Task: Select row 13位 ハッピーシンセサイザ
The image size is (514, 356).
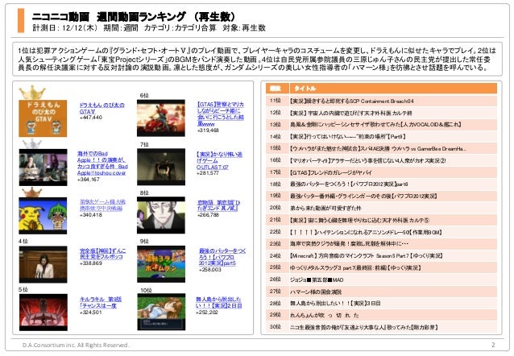Action: 381,125
